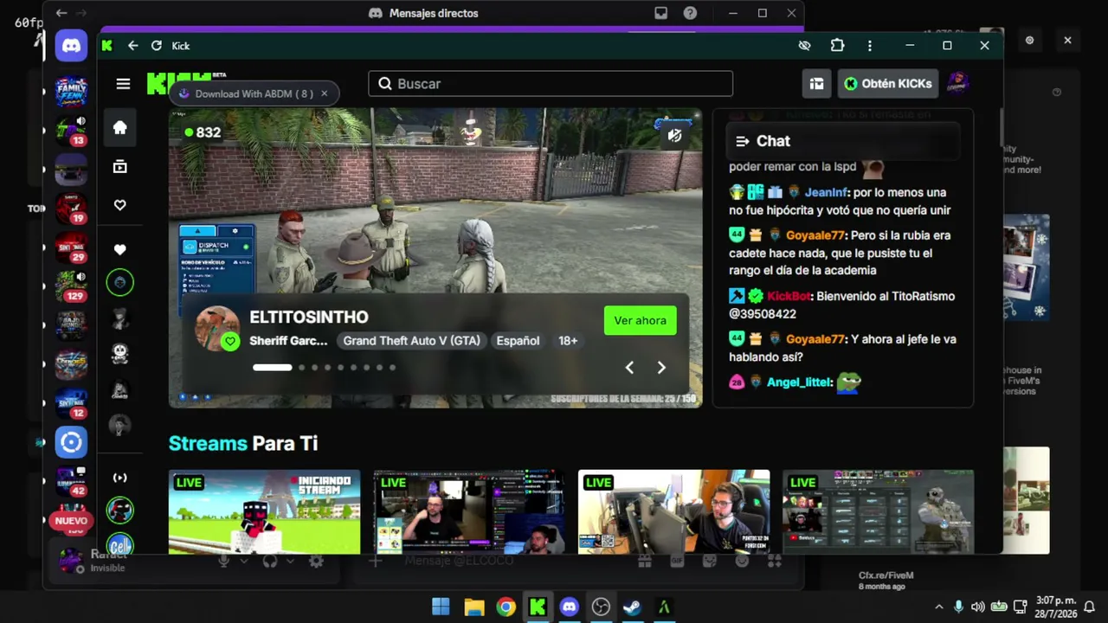
Task: Open the Discord server with badge 42
Action: tap(71, 481)
